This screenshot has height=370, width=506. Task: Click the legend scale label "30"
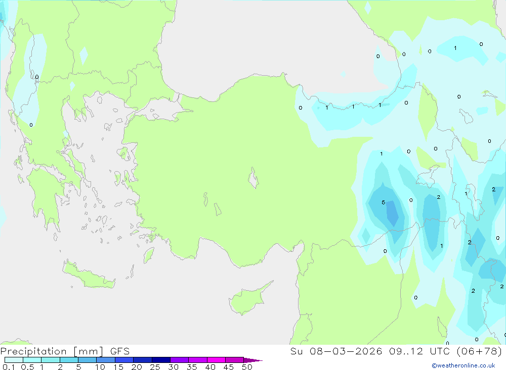click(x=173, y=367)
